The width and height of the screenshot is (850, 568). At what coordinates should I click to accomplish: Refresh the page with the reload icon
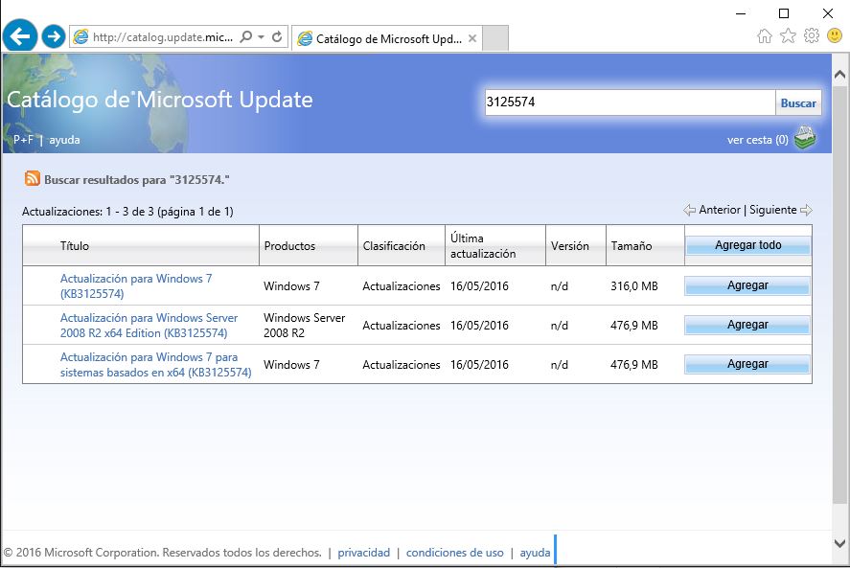pyautogui.click(x=277, y=36)
